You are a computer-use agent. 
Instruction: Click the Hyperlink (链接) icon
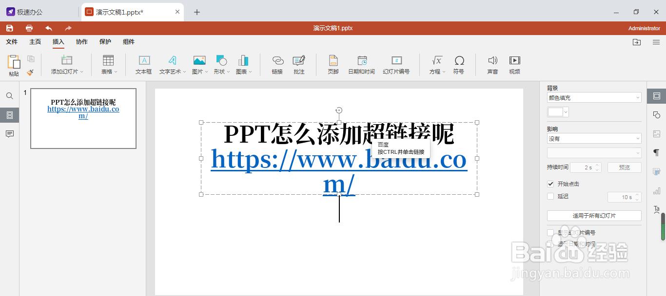pyautogui.click(x=277, y=60)
